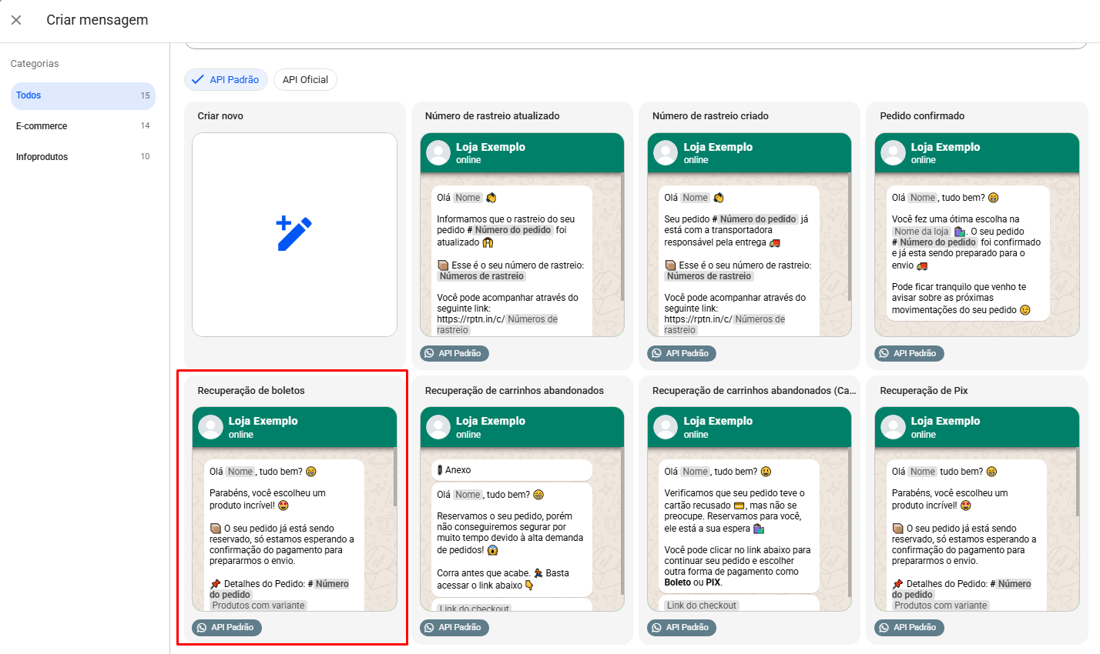Close the Criar mensagem dialog
The image size is (1100, 654).
(x=16, y=20)
